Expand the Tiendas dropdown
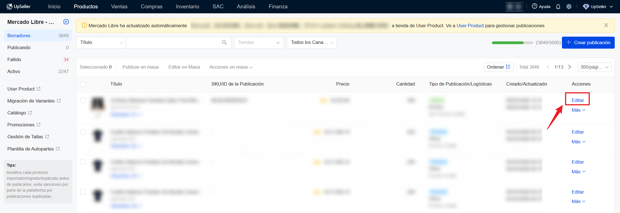620x213 pixels. 258,42
